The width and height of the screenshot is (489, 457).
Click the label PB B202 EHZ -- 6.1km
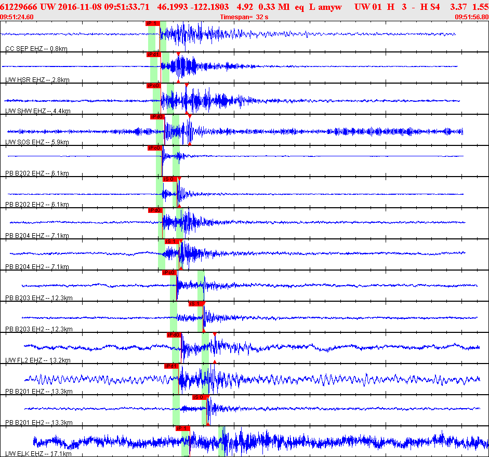pyautogui.click(x=37, y=173)
